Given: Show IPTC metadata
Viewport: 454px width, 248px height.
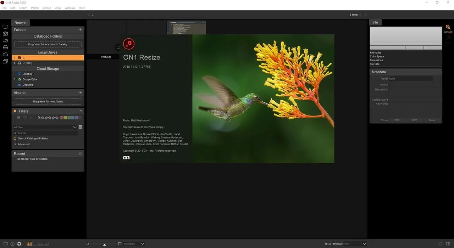Looking at the screenshot, I should pyautogui.click(x=414, y=120).
